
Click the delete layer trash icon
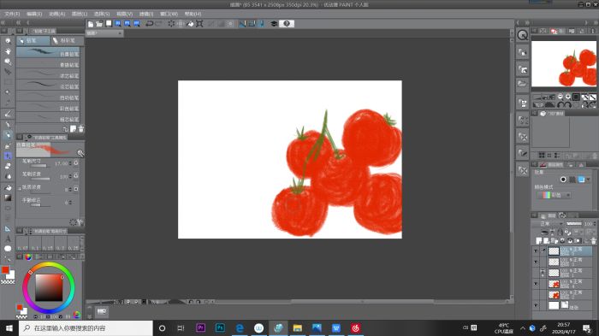click(x=593, y=240)
